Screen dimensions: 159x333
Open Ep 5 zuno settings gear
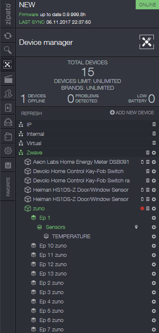[153, 311]
